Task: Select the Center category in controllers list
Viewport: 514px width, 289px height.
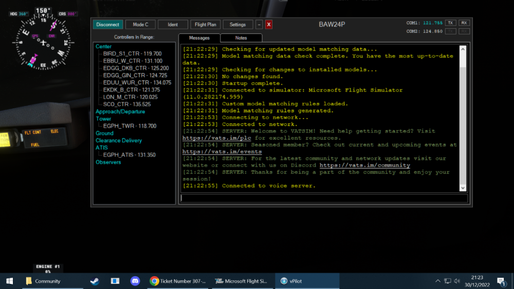Action: (103, 47)
